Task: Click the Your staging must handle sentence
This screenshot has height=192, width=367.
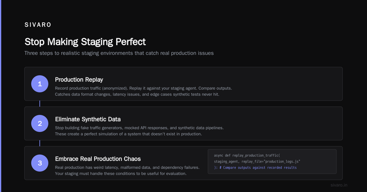Action: [121, 174]
